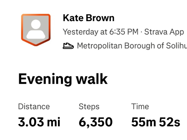Click the walking shoe activity icon
The width and height of the screenshot is (187, 140).
(x=68, y=46)
